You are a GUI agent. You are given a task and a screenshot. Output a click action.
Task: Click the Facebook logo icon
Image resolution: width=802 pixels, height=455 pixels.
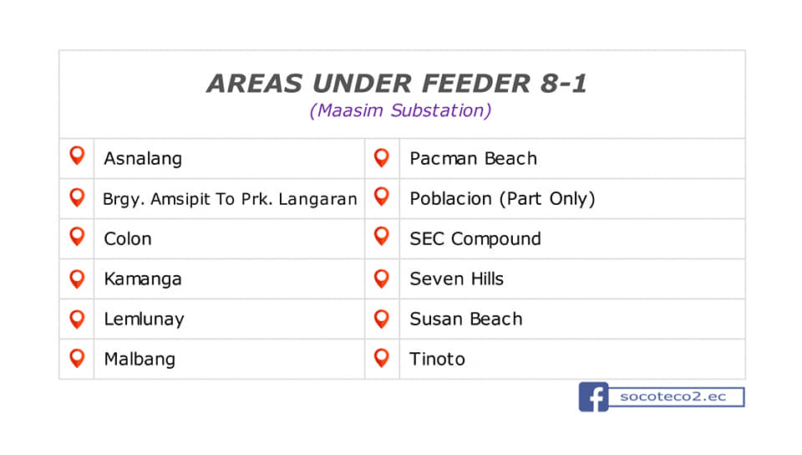tap(593, 396)
